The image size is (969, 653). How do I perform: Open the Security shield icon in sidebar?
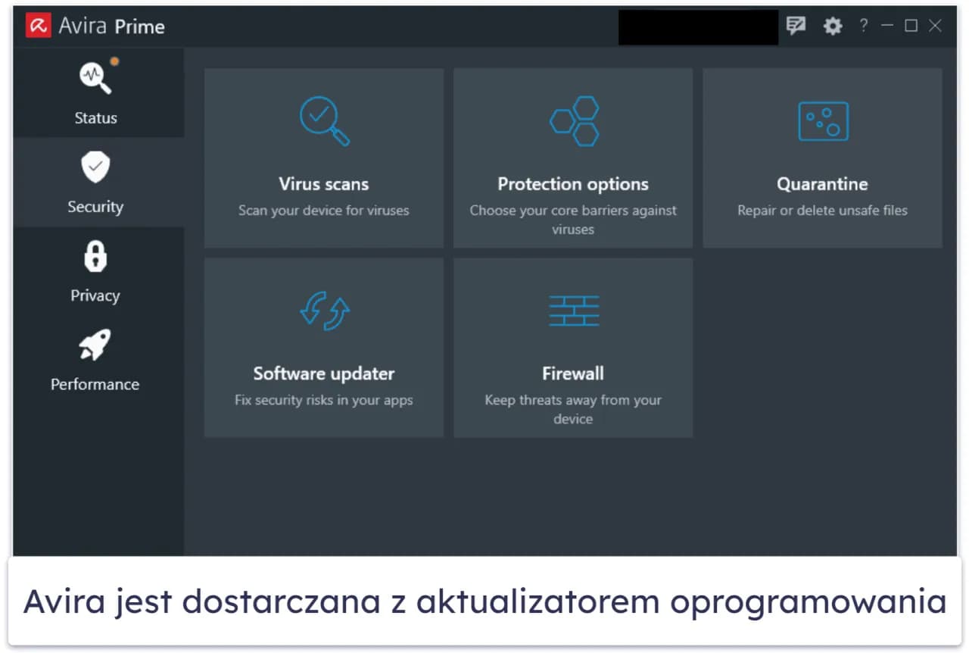[95, 167]
